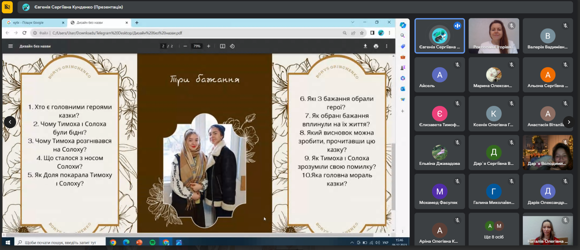Expand the system tray hidden icons
This screenshot has height=250, width=580.
(352, 242)
